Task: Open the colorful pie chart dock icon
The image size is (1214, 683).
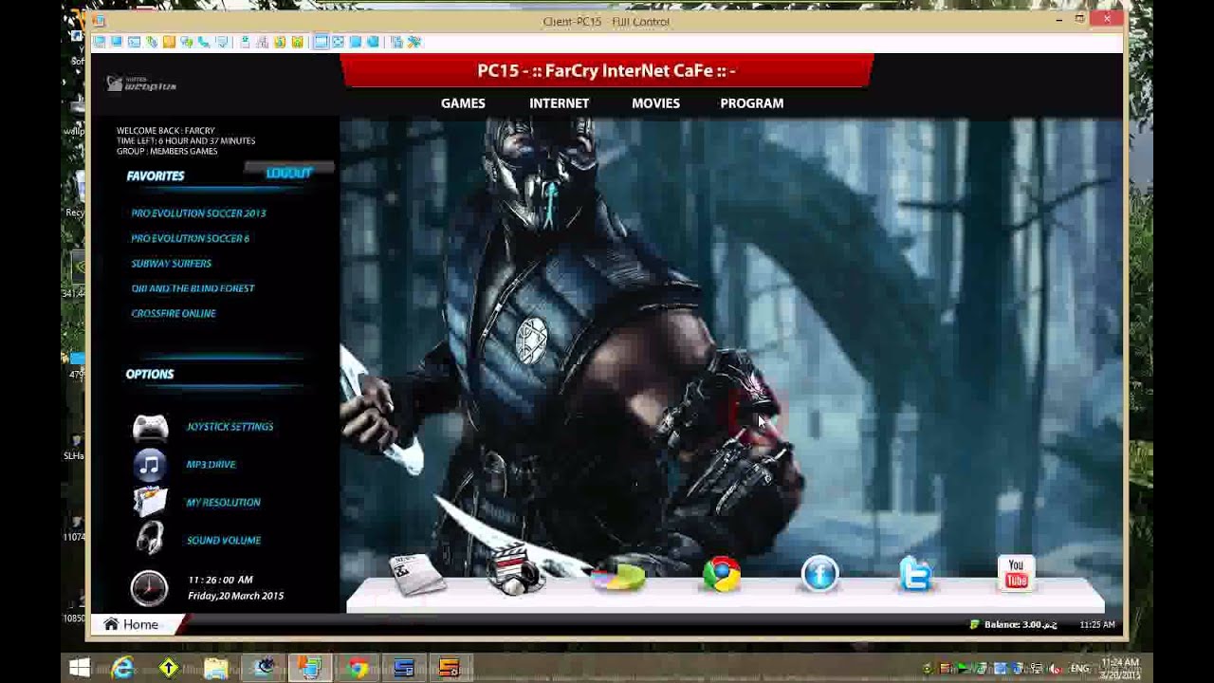Action: (x=618, y=575)
